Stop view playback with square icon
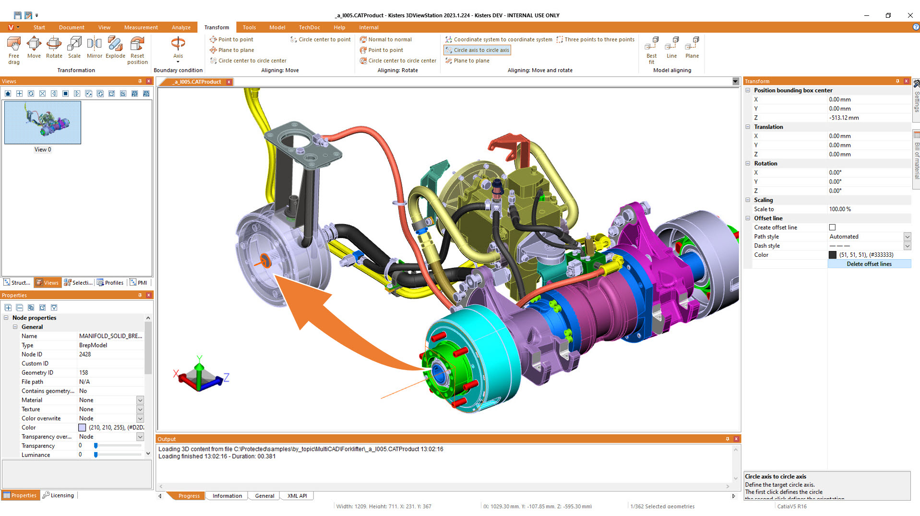Image resolution: width=920 pixels, height=516 pixels. click(65, 94)
